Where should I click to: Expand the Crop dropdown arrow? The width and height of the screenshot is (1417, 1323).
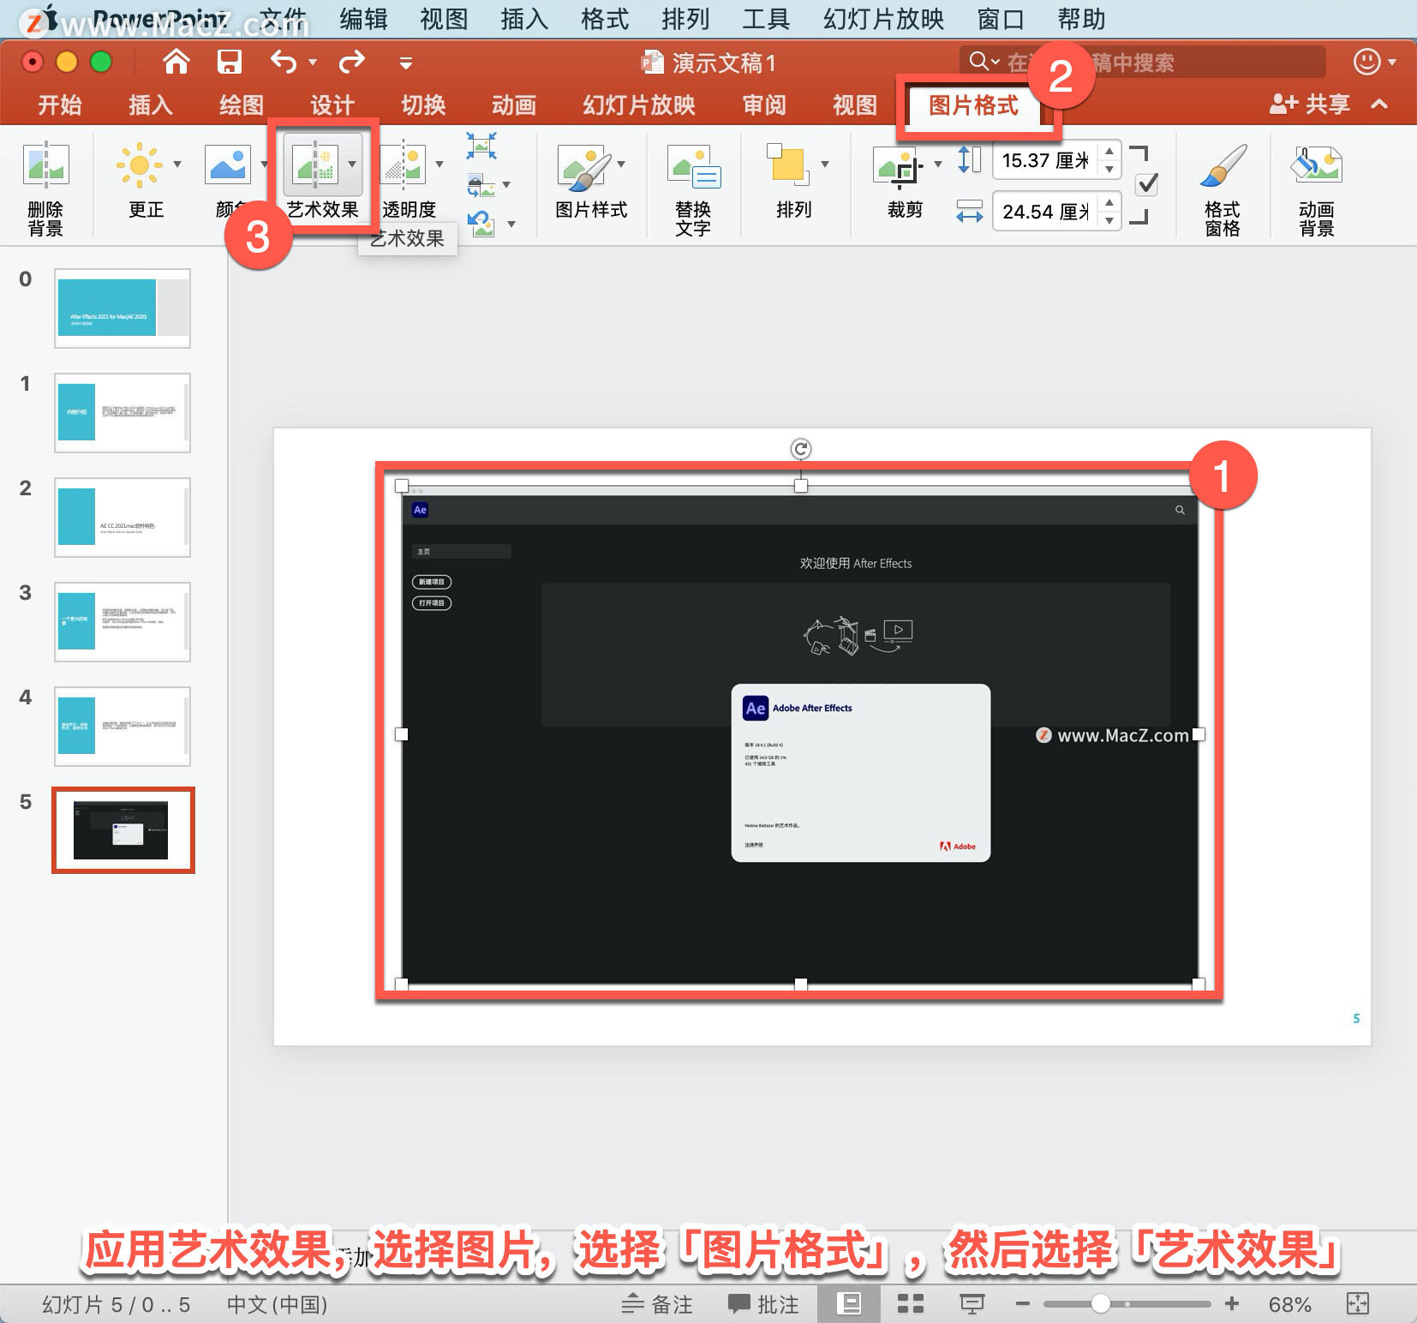(x=938, y=164)
